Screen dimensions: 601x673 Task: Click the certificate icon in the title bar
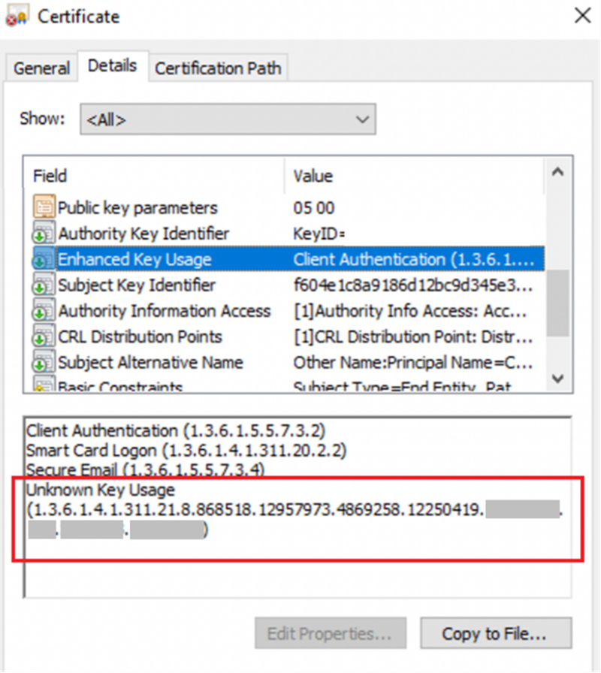(x=17, y=15)
